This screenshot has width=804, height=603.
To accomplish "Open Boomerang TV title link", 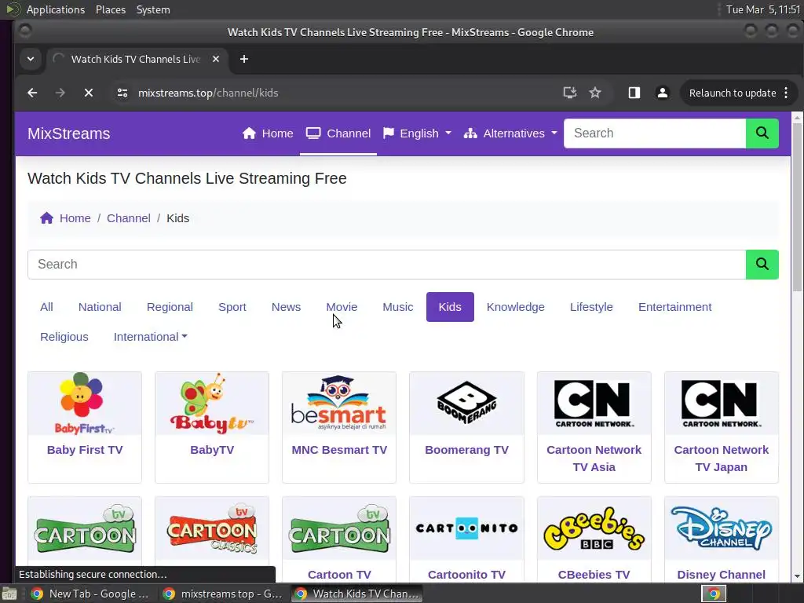I will pos(466,450).
